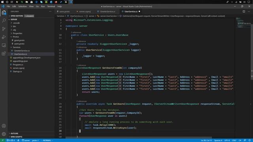Open Task View on the taskbar
253x142 pixels.
click(x=12, y=2)
